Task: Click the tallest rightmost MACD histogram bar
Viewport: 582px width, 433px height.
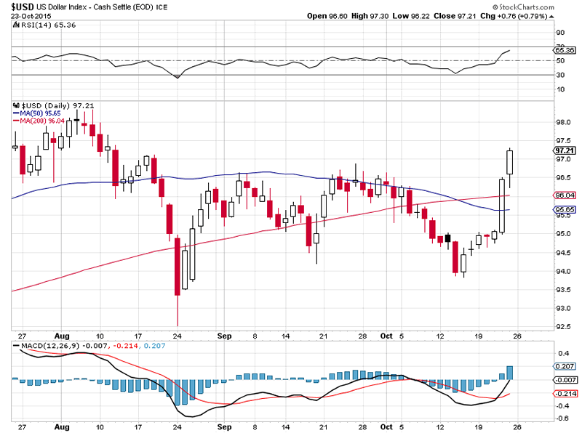Action: [510, 372]
